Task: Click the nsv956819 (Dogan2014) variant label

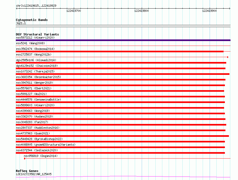Action: pos(41,156)
